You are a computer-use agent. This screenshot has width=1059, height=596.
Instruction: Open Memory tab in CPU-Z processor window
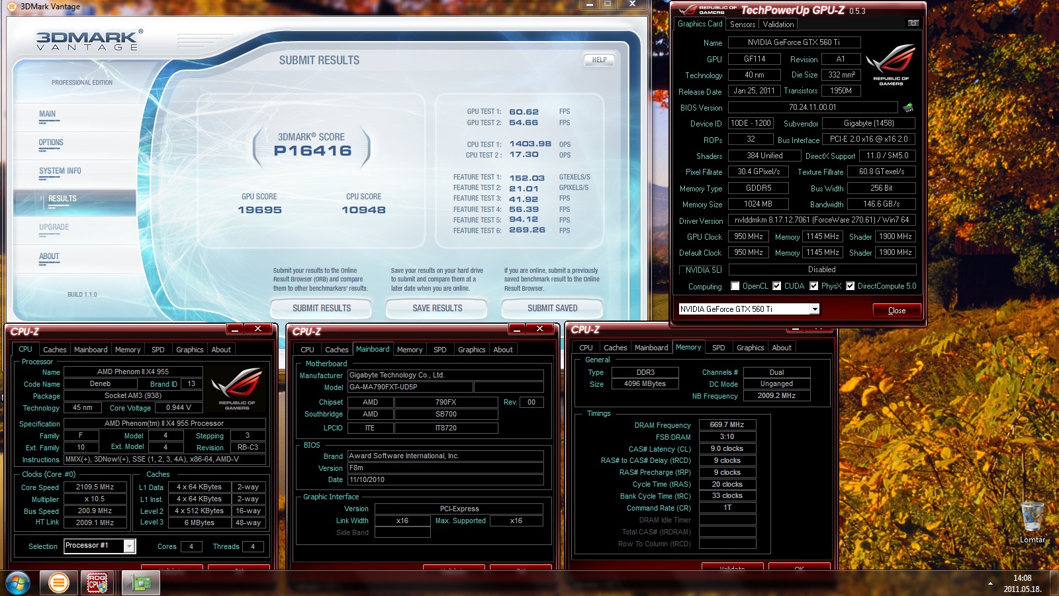[128, 350]
